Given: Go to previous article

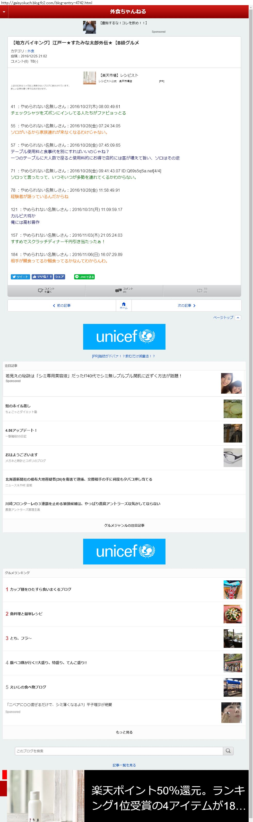Looking at the screenshot, I should (62, 305).
